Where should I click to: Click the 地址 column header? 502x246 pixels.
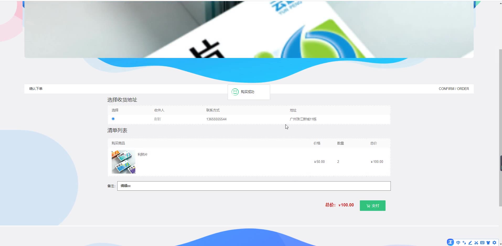293,110
